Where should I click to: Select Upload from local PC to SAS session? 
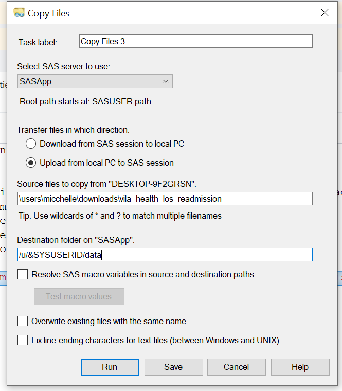tap(31, 163)
